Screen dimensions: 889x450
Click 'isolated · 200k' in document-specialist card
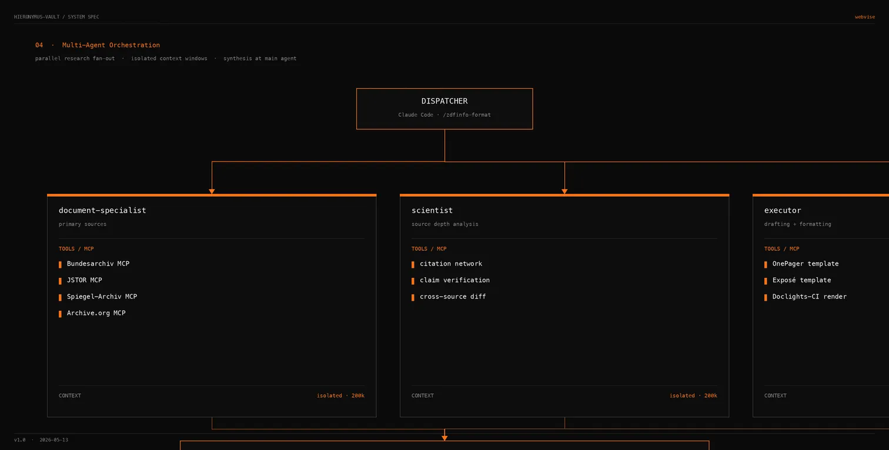340,396
